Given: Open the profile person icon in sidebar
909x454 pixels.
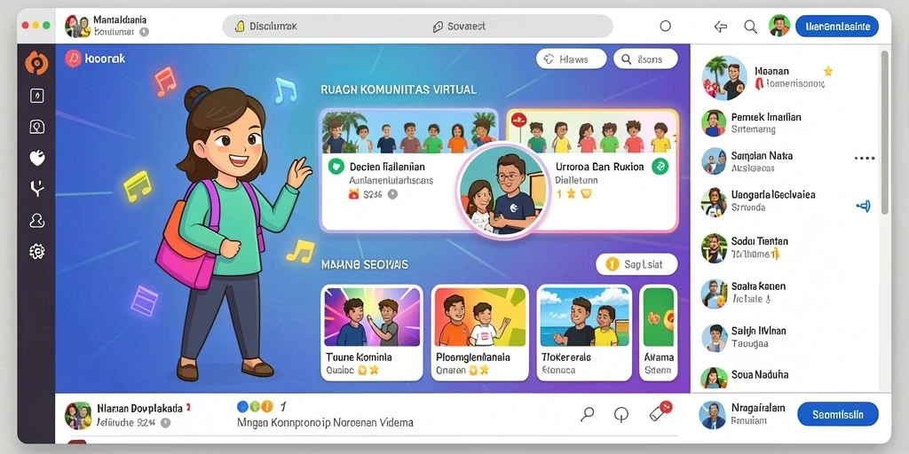Looking at the screenshot, I should pyautogui.click(x=36, y=220).
